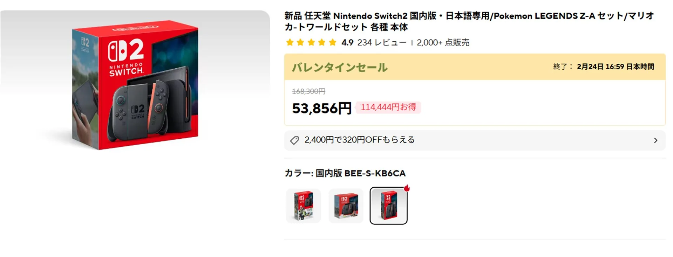Click the 4.9 rating score
The image size is (673, 257).
(x=347, y=43)
